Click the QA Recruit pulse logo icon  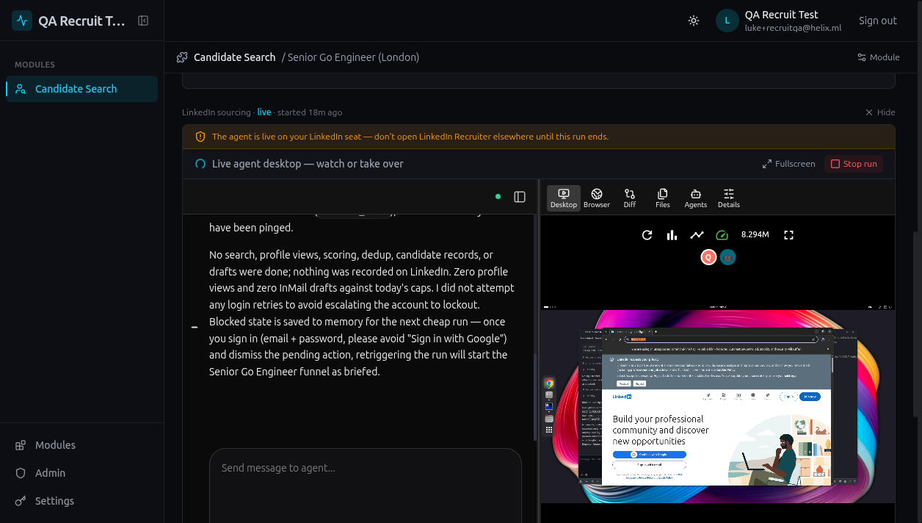[x=22, y=21]
